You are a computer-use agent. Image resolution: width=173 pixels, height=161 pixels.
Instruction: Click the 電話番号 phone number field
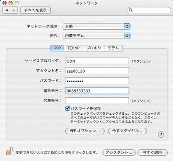(97, 91)
